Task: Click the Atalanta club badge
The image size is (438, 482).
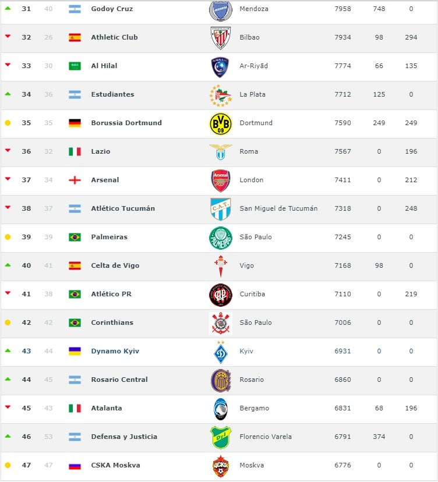Action: pos(220,409)
